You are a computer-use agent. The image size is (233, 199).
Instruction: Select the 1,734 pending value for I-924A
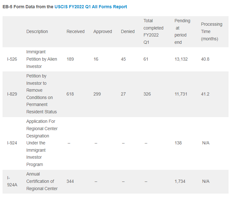(180, 181)
